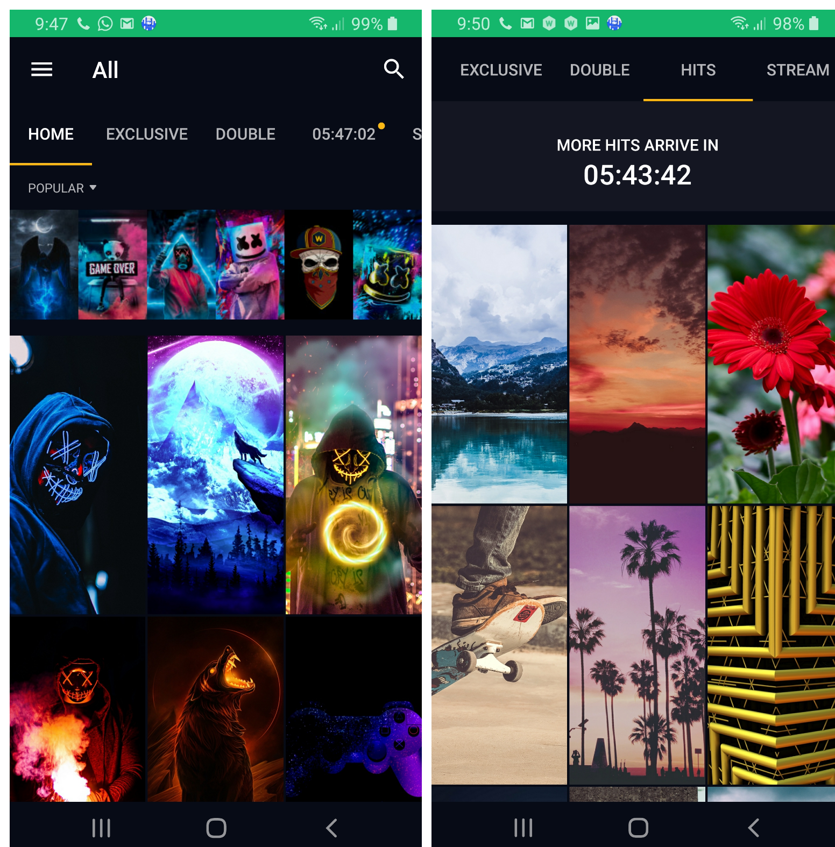
Task: Open the skateboard shoe wallpaper
Action: (499, 645)
